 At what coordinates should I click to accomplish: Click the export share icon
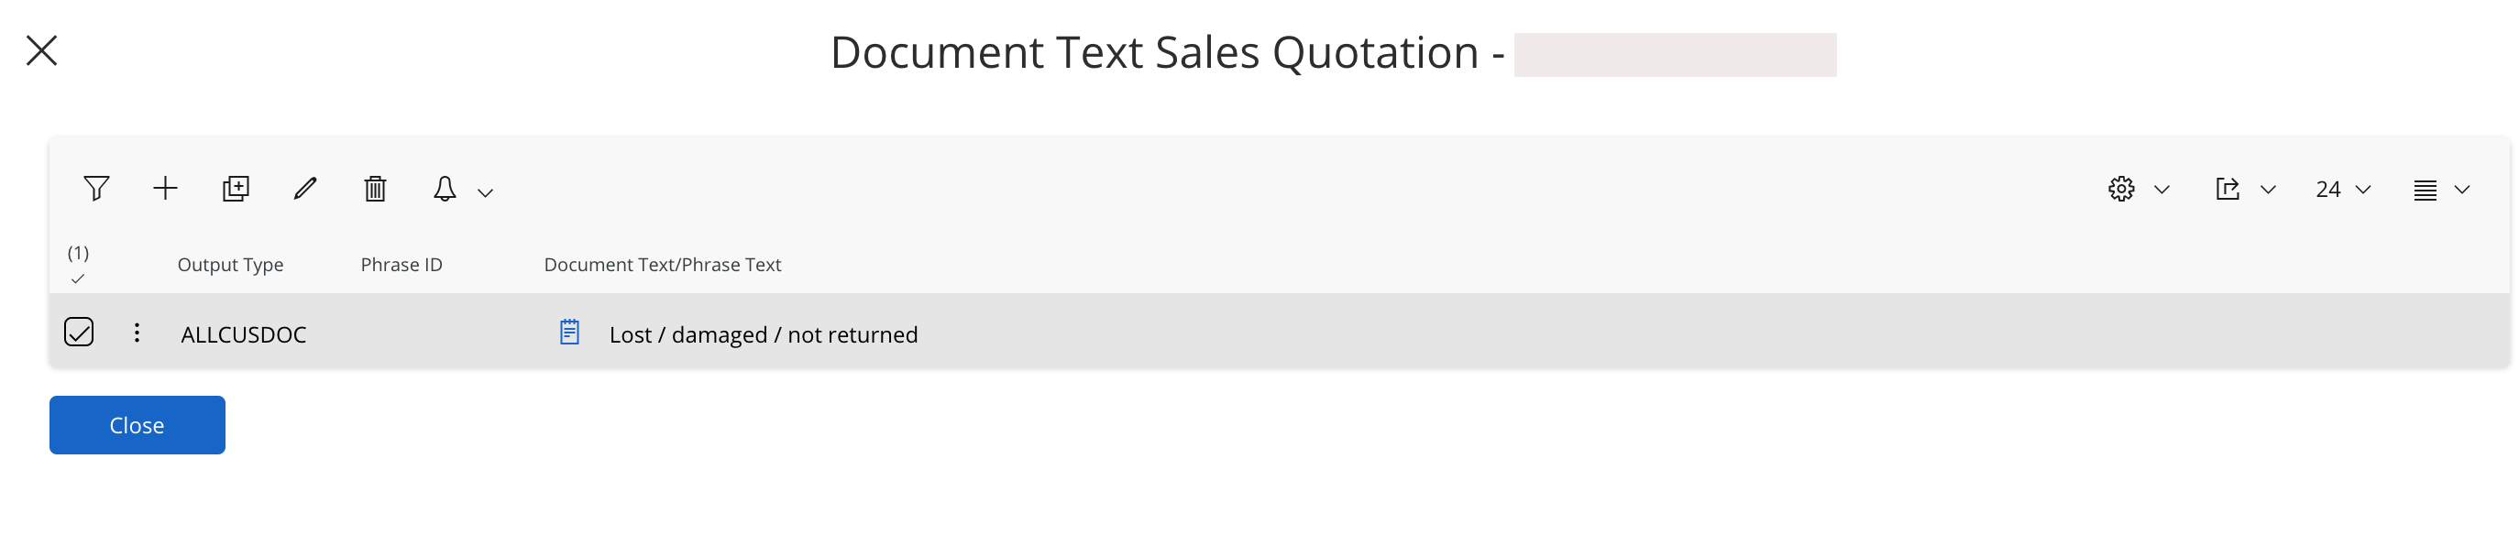2227,189
